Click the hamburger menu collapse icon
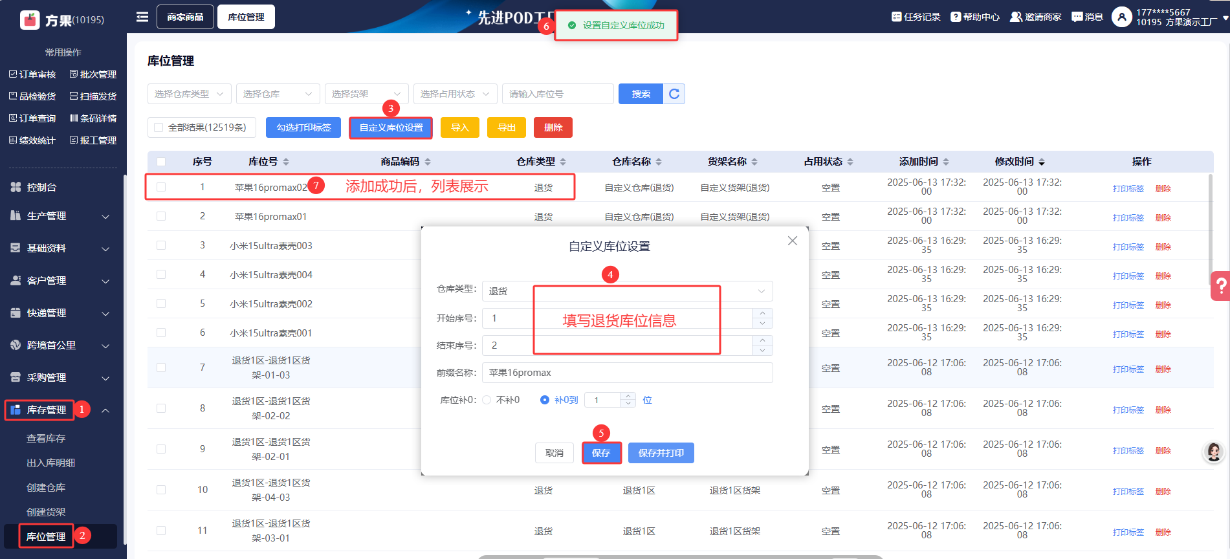This screenshot has width=1230, height=559. [x=142, y=17]
